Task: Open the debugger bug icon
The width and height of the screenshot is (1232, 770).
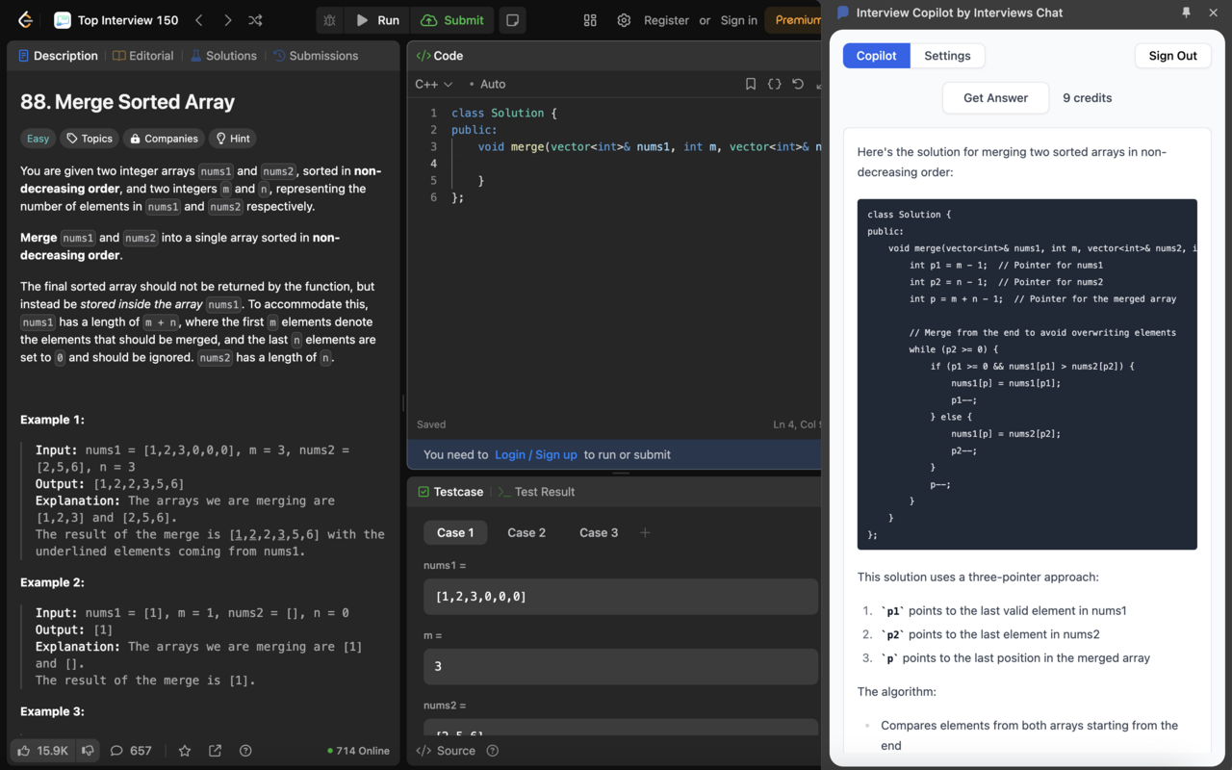Action: coord(330,20)
